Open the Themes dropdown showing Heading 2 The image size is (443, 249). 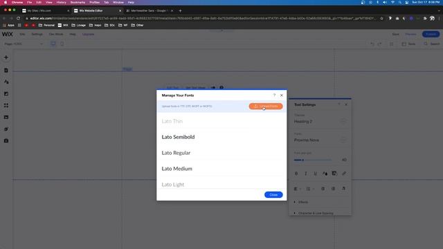320,122
